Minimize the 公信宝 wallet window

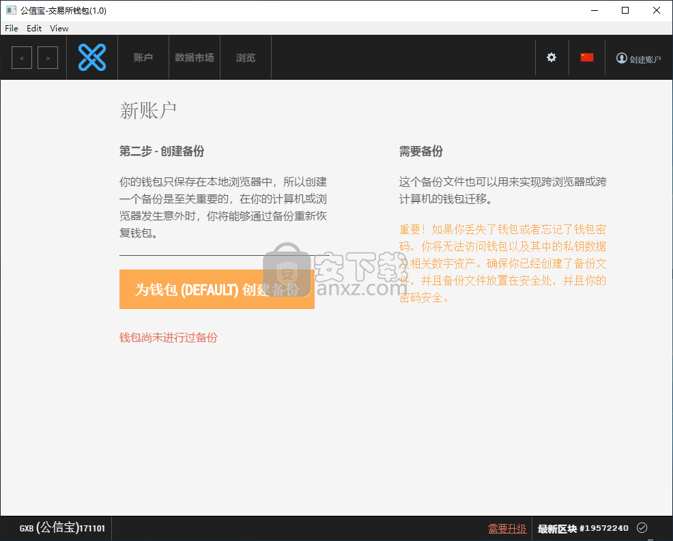[x=595, y=10]
